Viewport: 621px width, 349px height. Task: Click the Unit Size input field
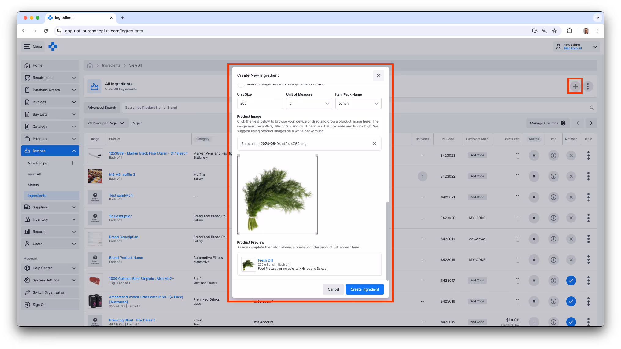pos(260,103)
